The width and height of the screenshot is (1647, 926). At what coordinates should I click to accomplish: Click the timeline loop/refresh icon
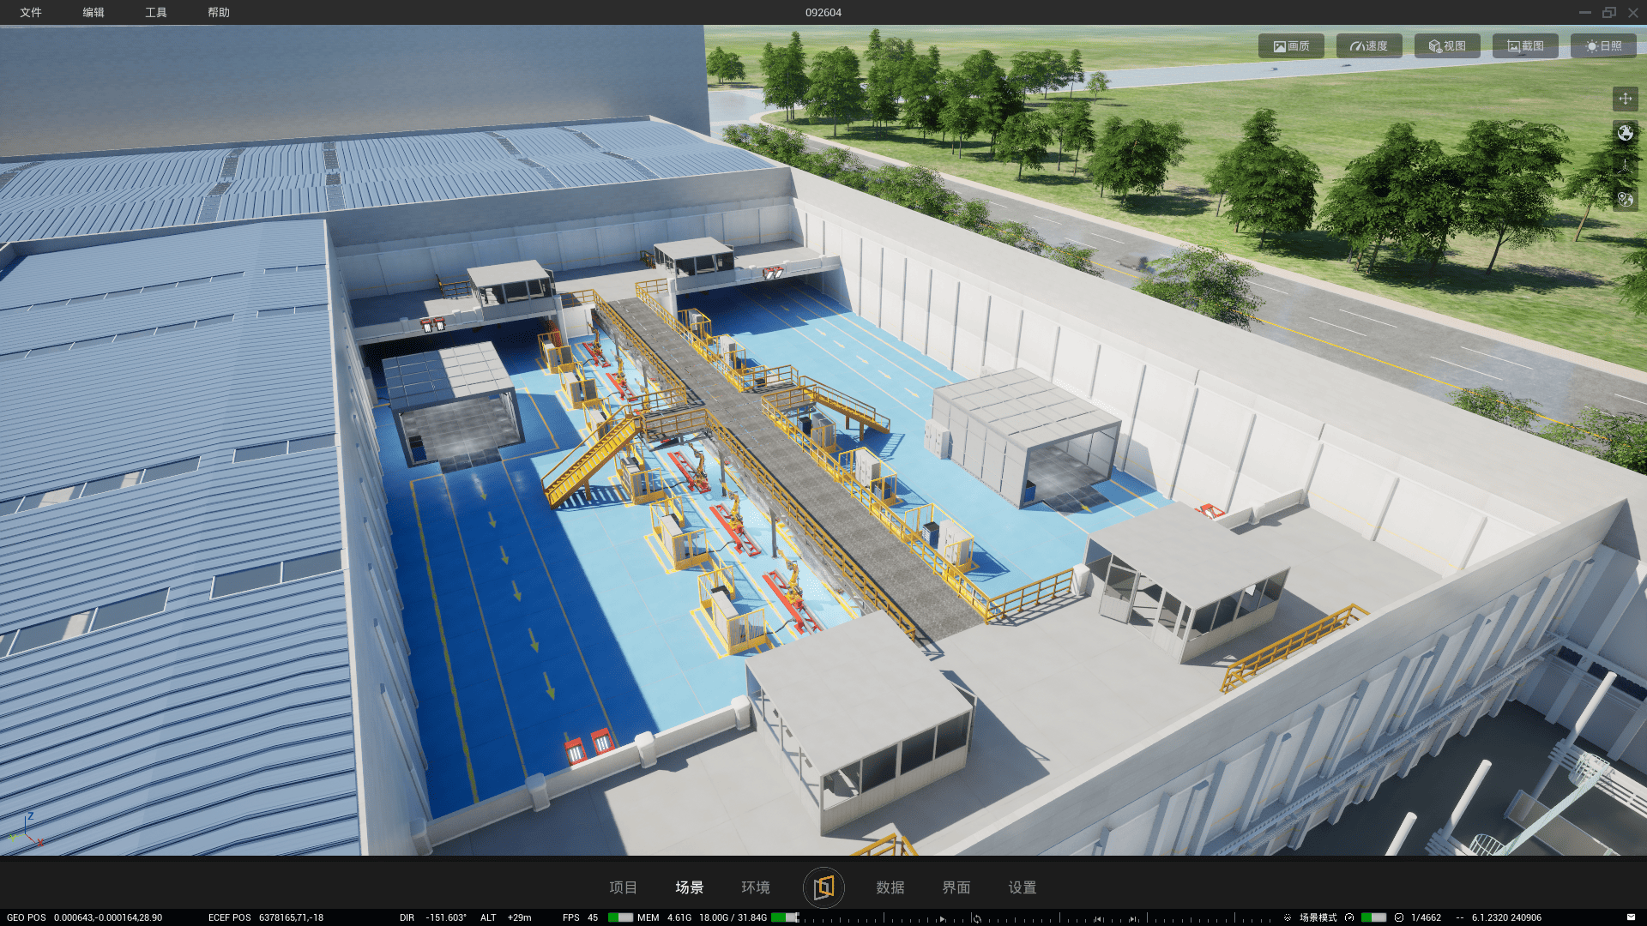[976, 918]
